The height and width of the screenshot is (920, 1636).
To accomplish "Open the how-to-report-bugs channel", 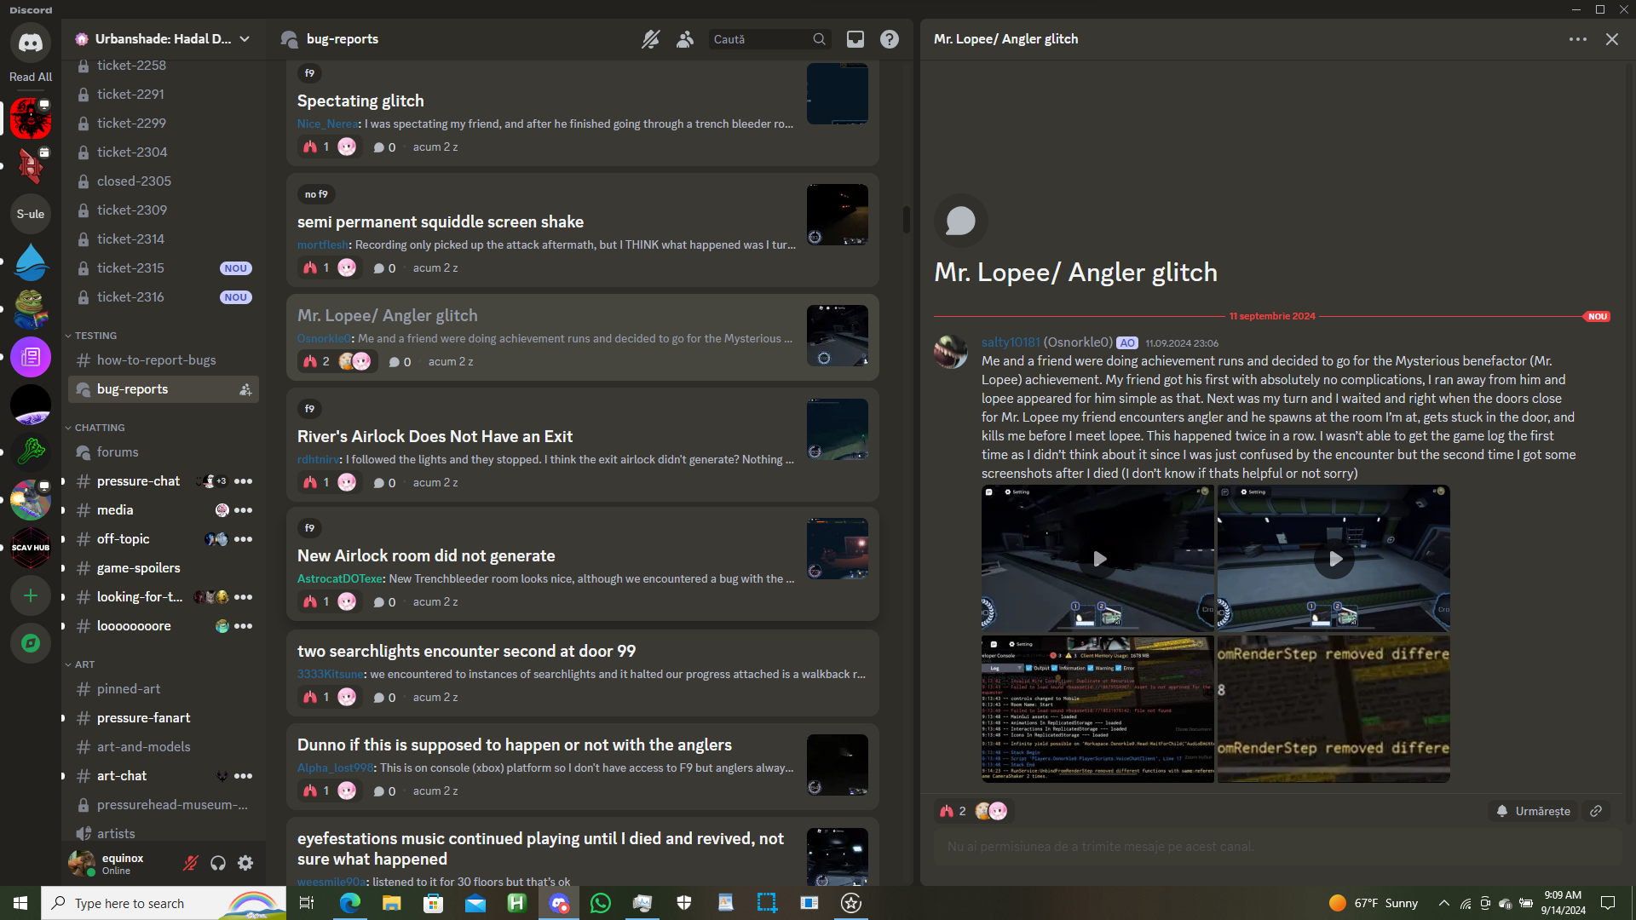I will point(156,360).
